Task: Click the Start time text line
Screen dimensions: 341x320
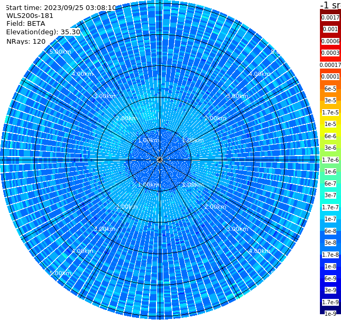Action: (61, 7)
